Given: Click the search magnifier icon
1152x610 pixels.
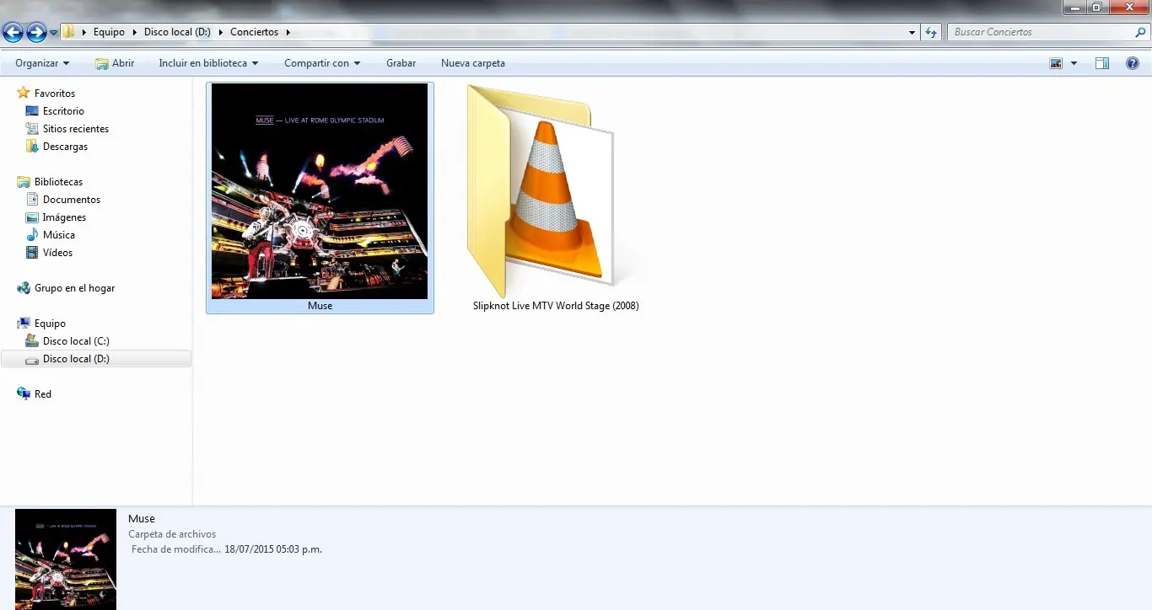Looking at the screenshot, I should [x=1141, y=32].
